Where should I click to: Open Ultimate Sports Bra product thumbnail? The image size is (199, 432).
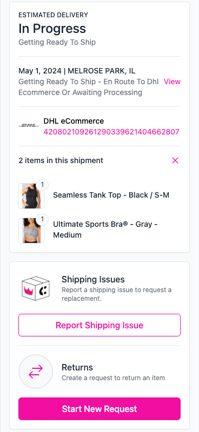pyautogui.click(x=31, y=231)
